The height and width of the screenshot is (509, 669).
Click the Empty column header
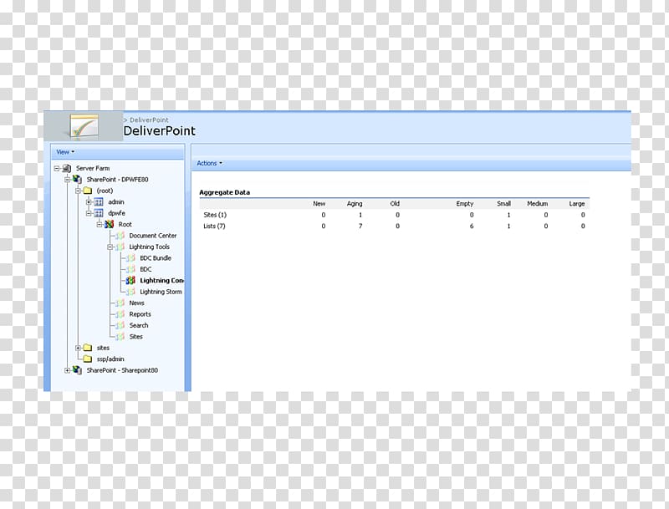coord(465,204)
